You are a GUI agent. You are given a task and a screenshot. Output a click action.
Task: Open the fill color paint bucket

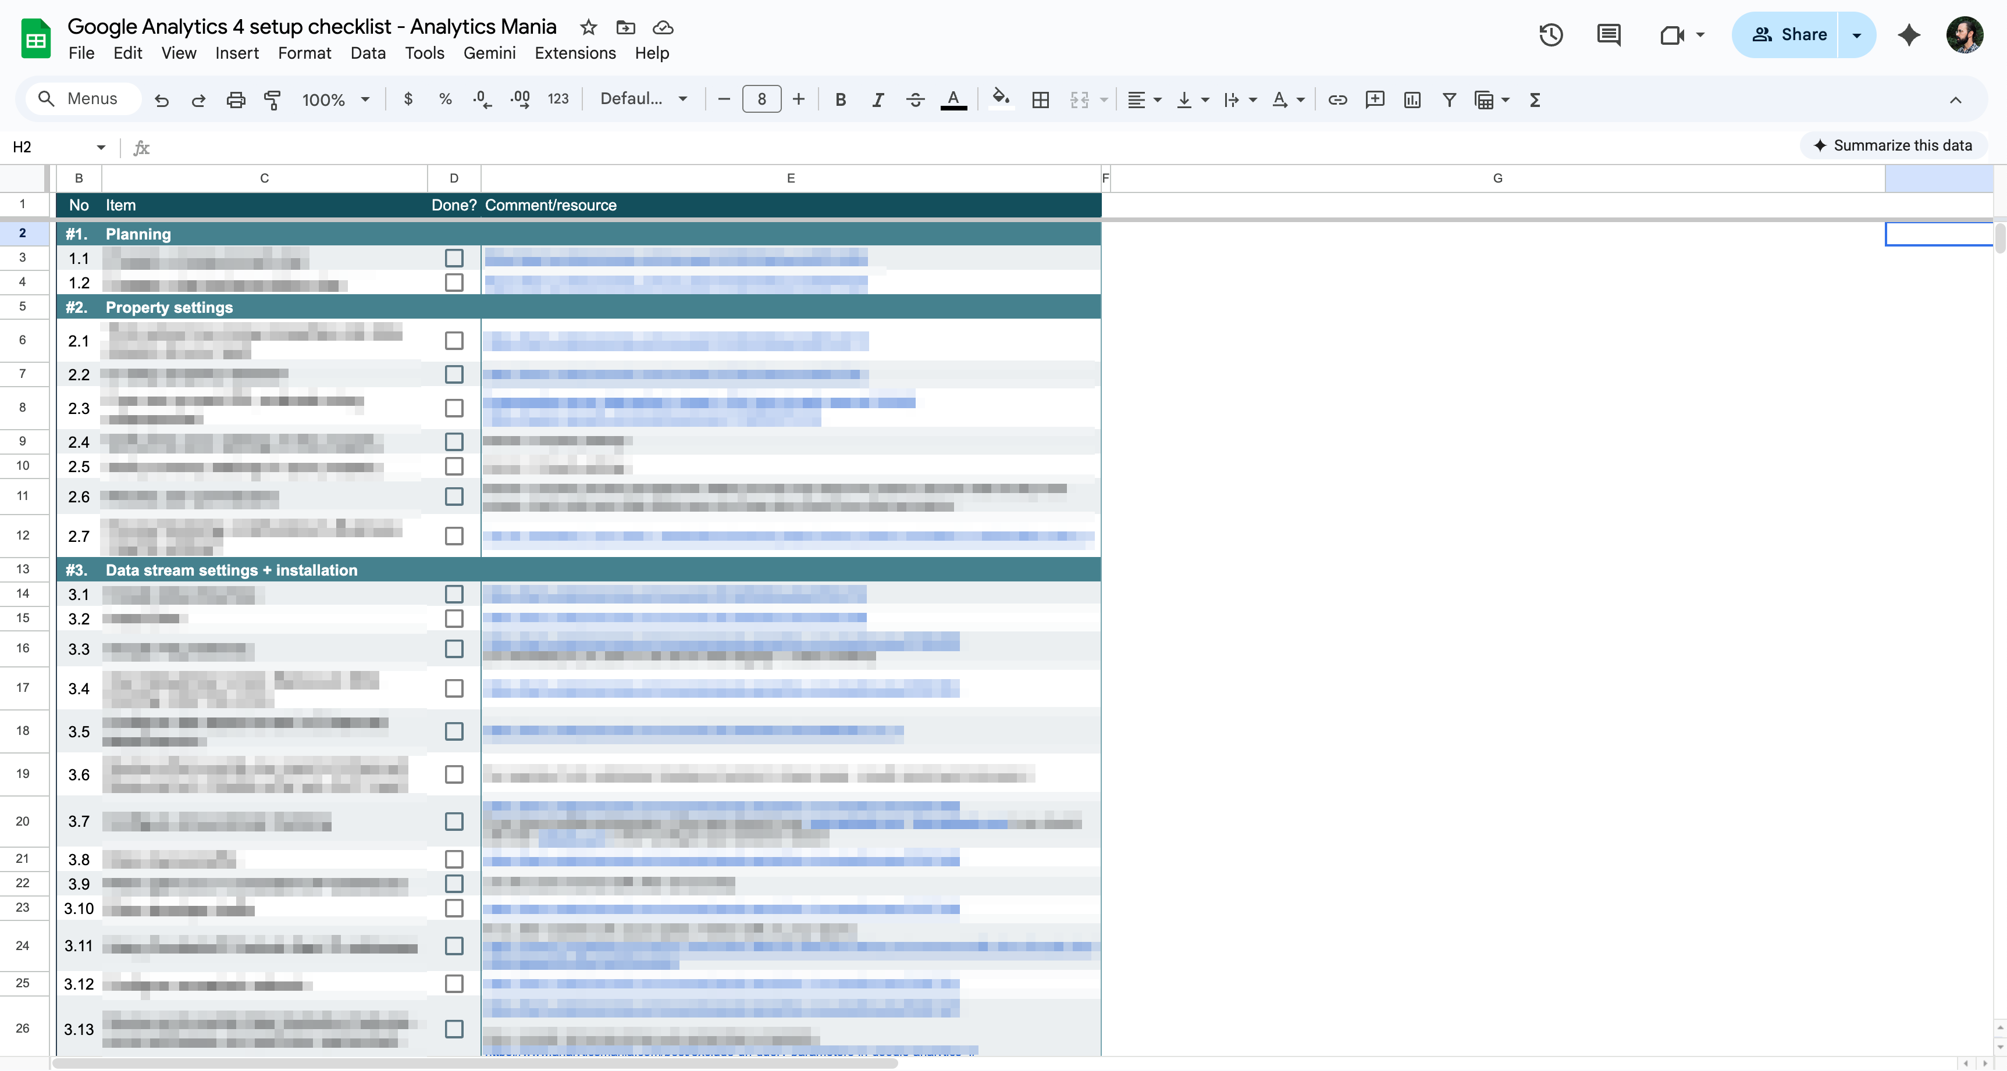click(x=1001, y=99)
